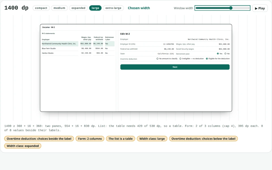Click Employer field in Edit W-2 form
The width and height of the screenshot is (272, 170).
175,39
